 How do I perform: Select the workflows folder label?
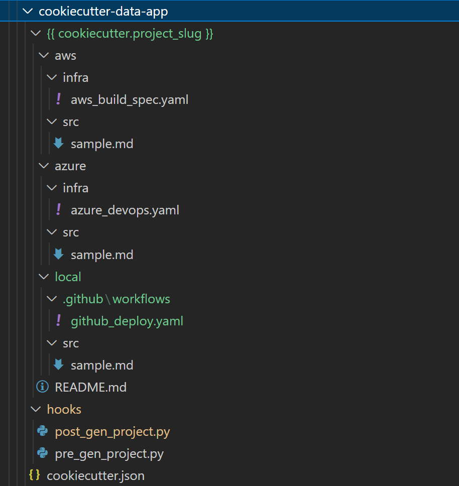coord(141,299)
